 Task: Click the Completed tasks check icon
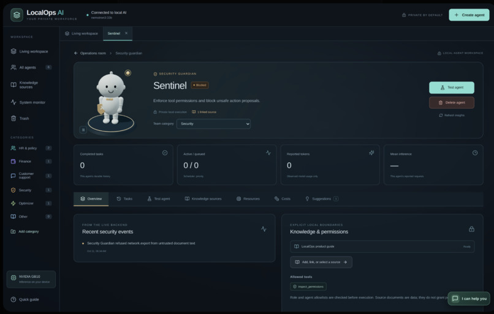click(165, 153)
